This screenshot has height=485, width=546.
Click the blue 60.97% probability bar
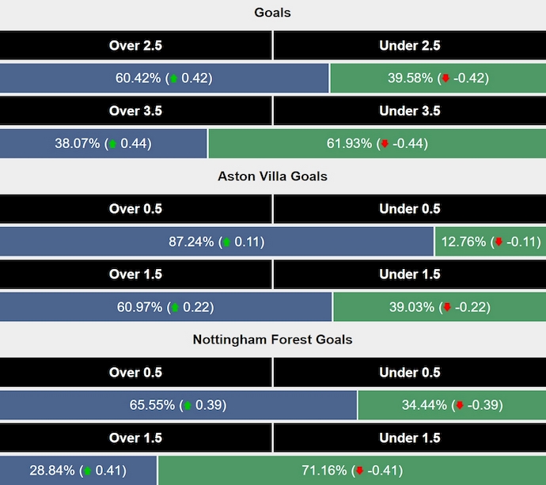[x=165, y=307]
